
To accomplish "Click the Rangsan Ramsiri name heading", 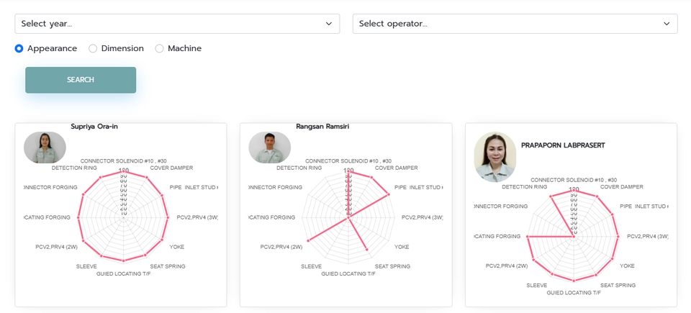I will coord(322,127).
